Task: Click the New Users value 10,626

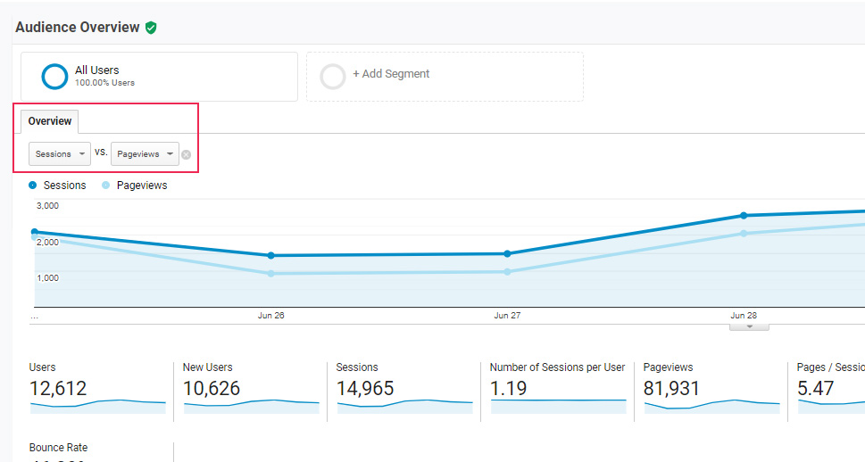Action: pyautogui.click(x=212, y=389)
